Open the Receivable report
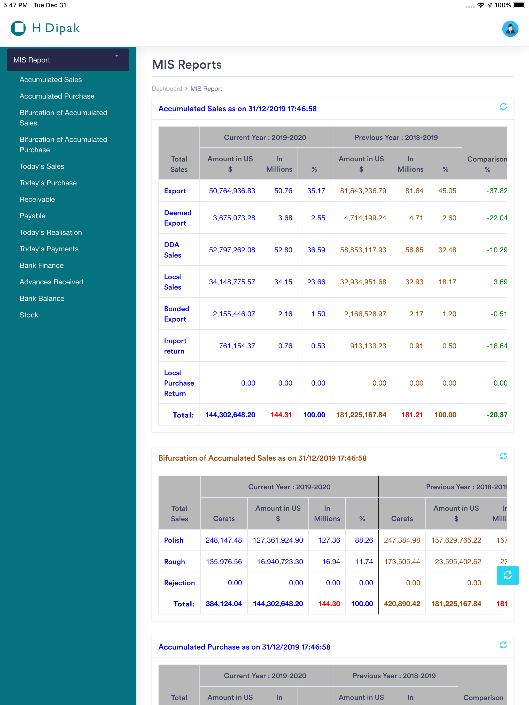Image resolution: width=529 pixels, height=705 pixels. point(37,199)
